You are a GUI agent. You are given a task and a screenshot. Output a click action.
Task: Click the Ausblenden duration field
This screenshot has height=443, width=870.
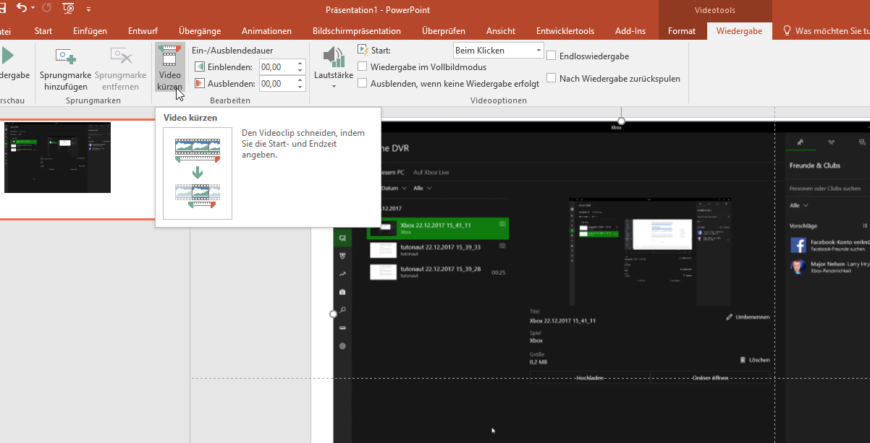(x=276, y=84)
